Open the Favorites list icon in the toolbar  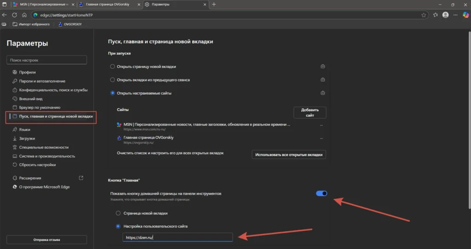[x=436, y=15]
